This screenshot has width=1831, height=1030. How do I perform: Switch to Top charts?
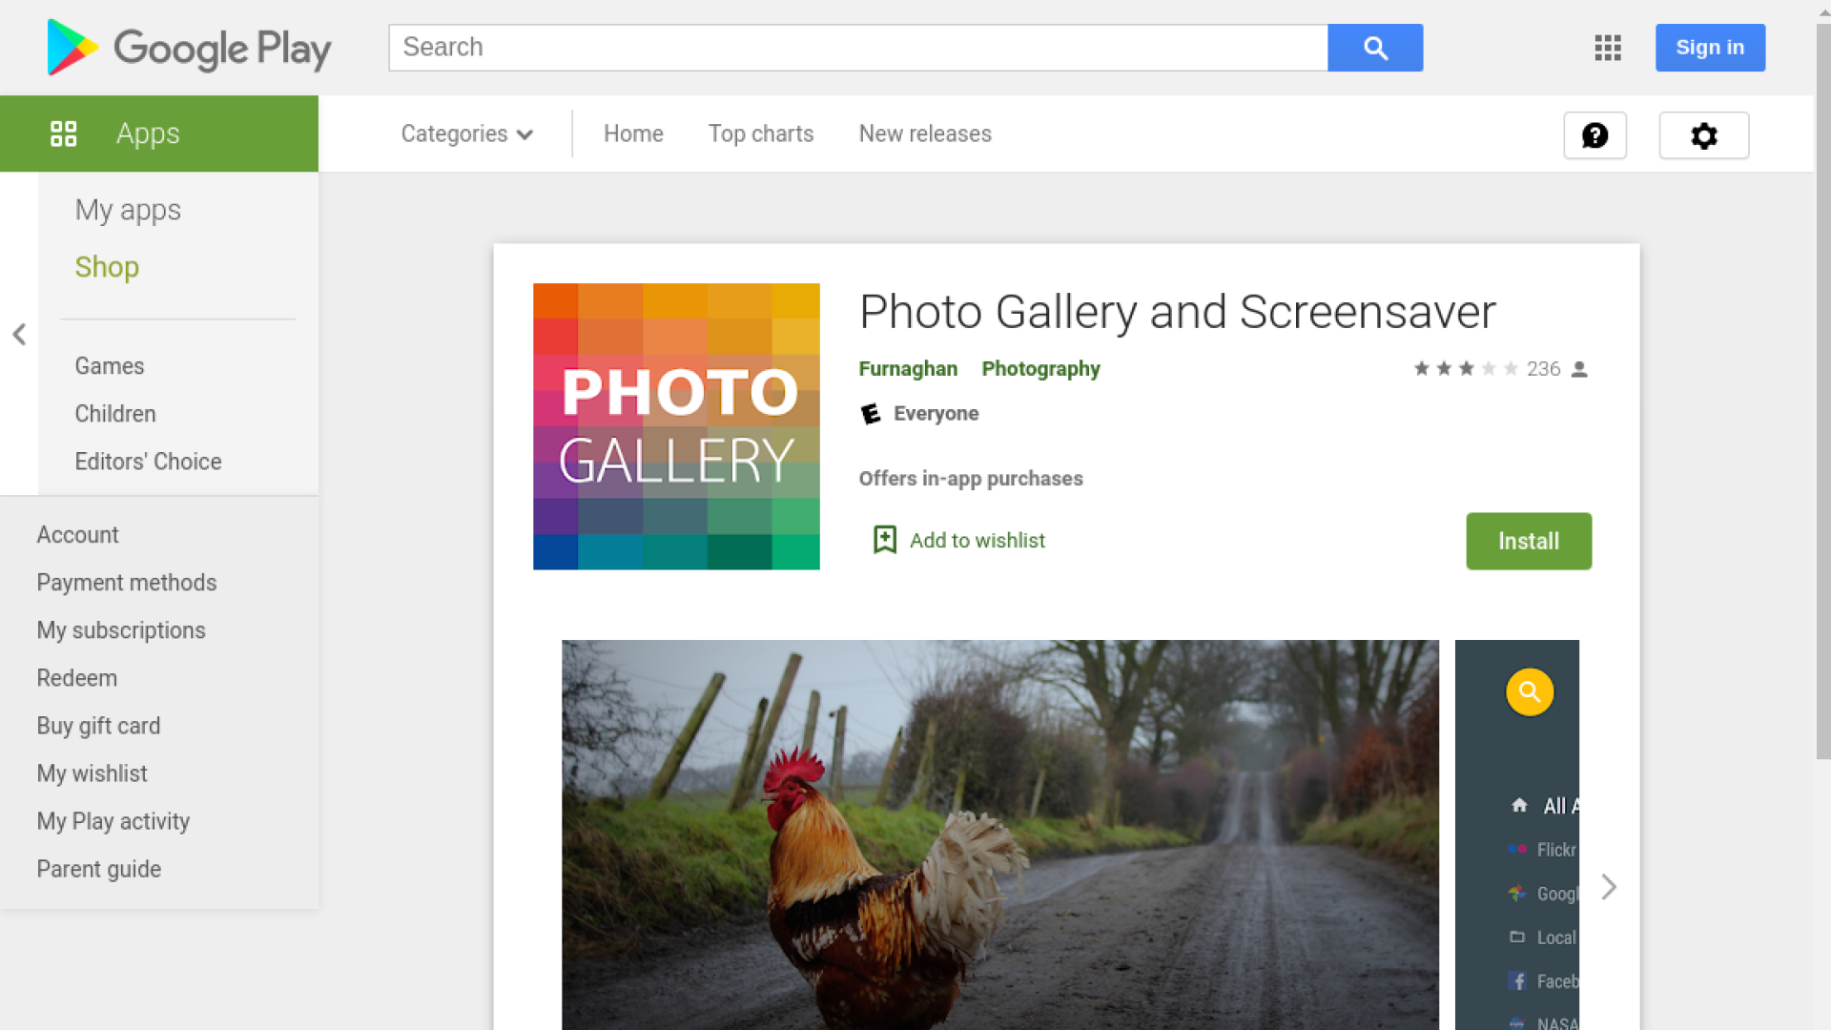[760, 134]
